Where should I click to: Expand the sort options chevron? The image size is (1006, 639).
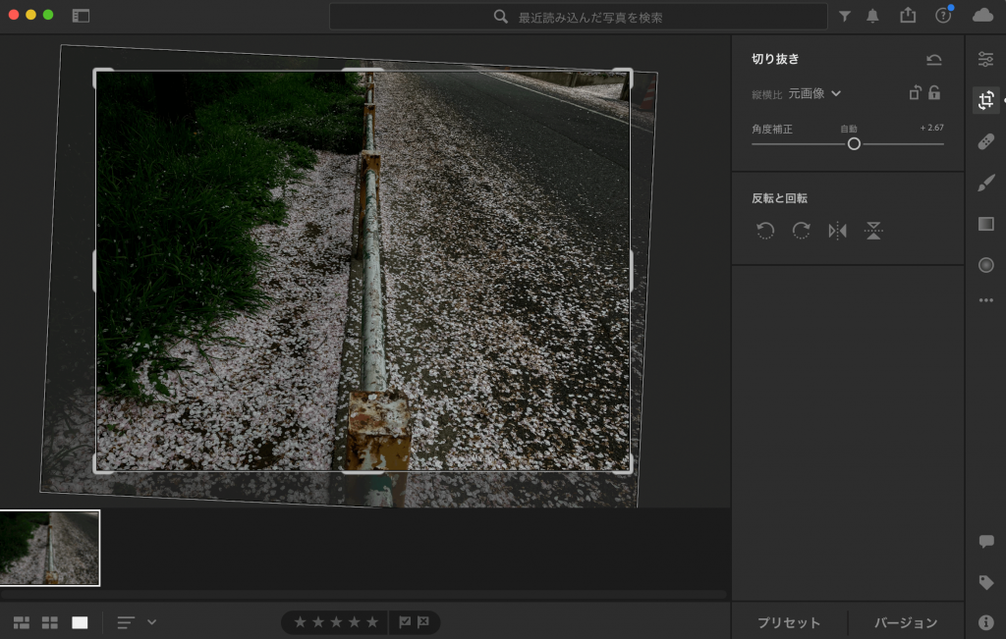(152, 621)
